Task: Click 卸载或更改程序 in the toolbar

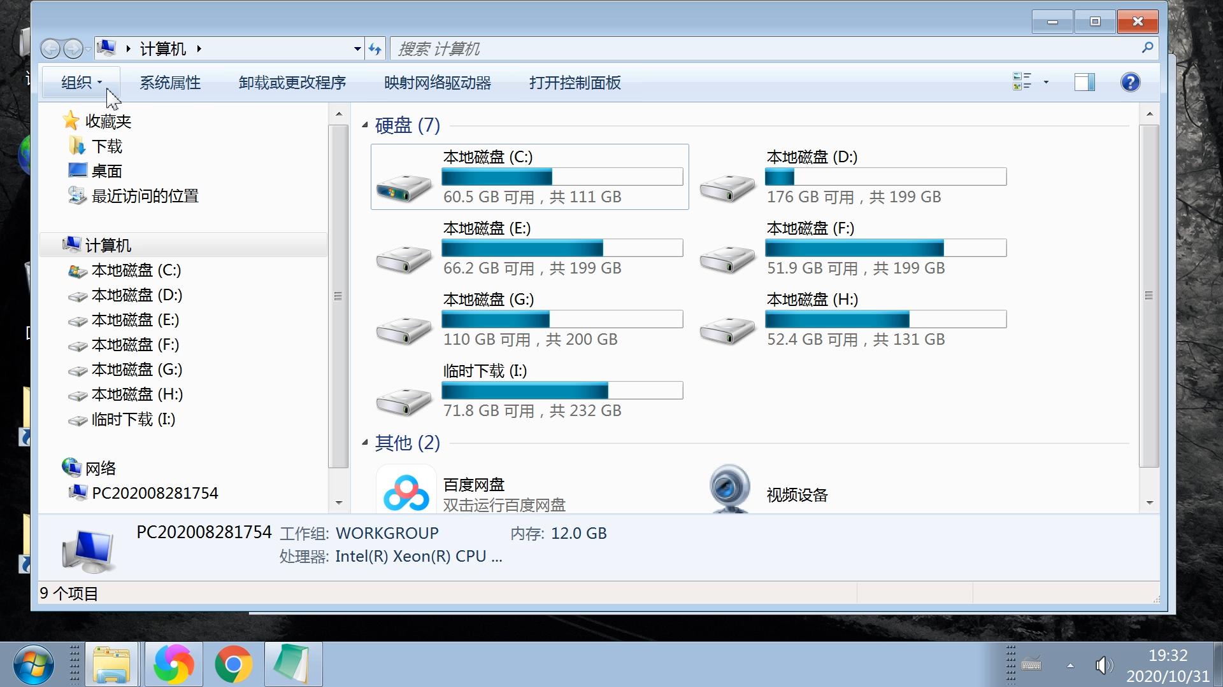Action: click(292, 83)
